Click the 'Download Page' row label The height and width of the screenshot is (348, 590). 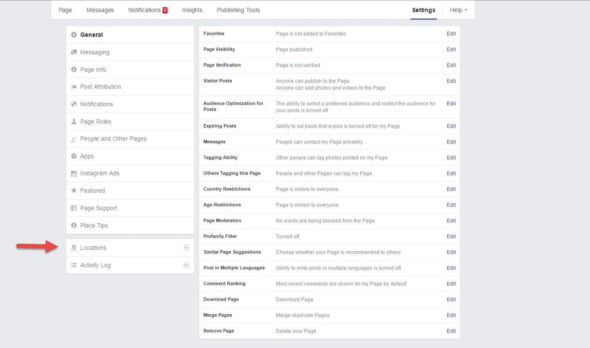click(221, 299)
